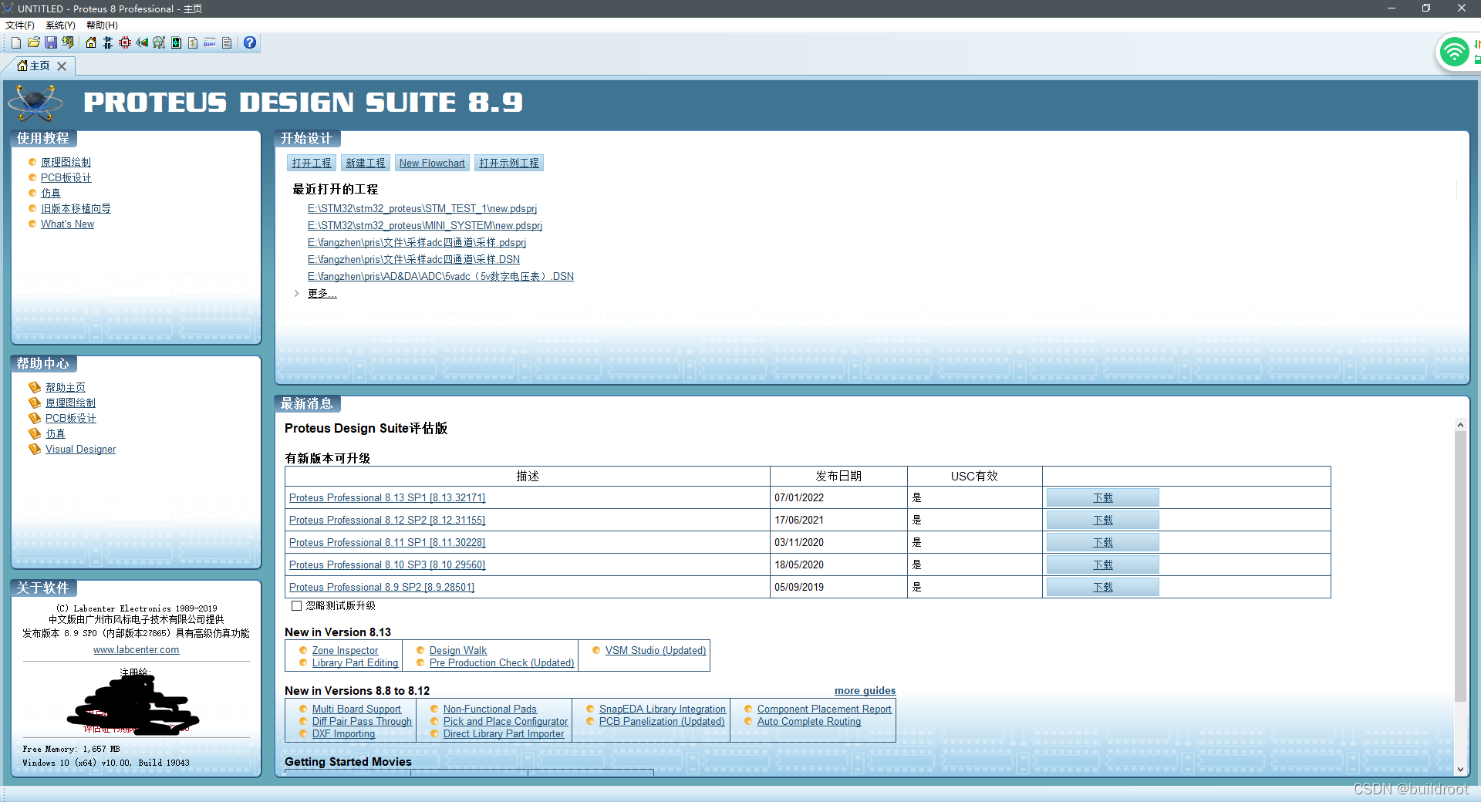Click the Open Project folder icon

[x=33, y=43]
